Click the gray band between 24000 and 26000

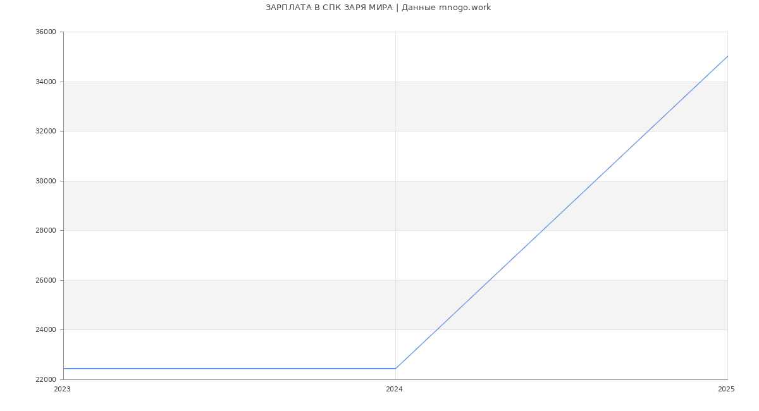pos(253,305)
